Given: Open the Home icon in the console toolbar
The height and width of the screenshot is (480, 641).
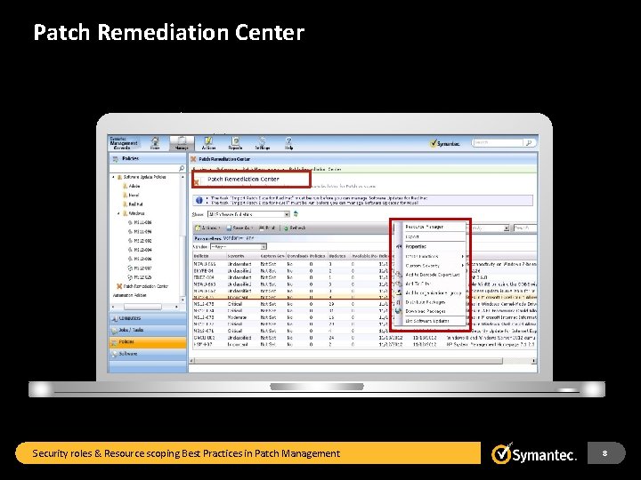Looking at the screenshot, I should (x=155, y=141).
